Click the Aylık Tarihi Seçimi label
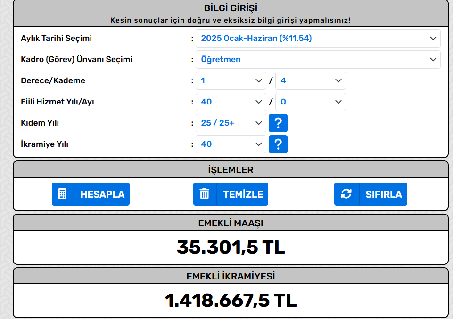Image resolution: width=453 pixels, height=319 pixels. coord(57,39)
